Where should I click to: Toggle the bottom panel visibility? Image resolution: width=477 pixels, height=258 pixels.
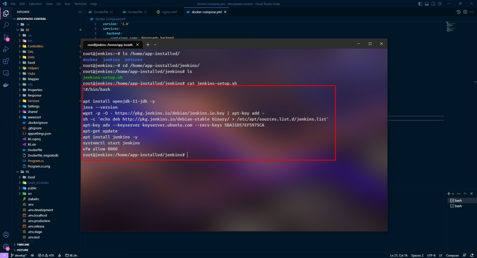427,4
